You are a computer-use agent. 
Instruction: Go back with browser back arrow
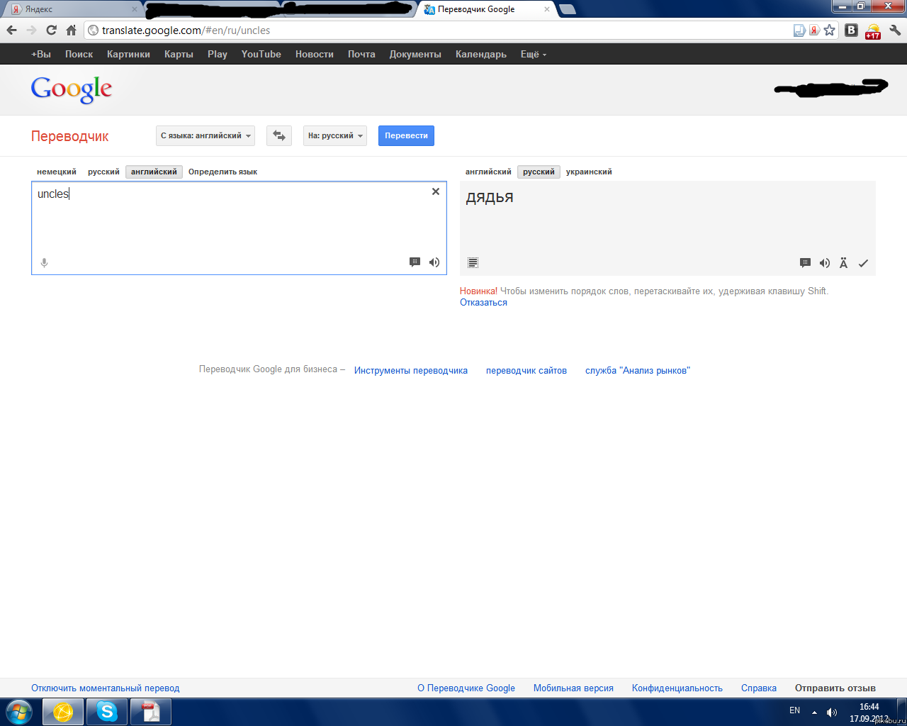(x=11, y=30)
